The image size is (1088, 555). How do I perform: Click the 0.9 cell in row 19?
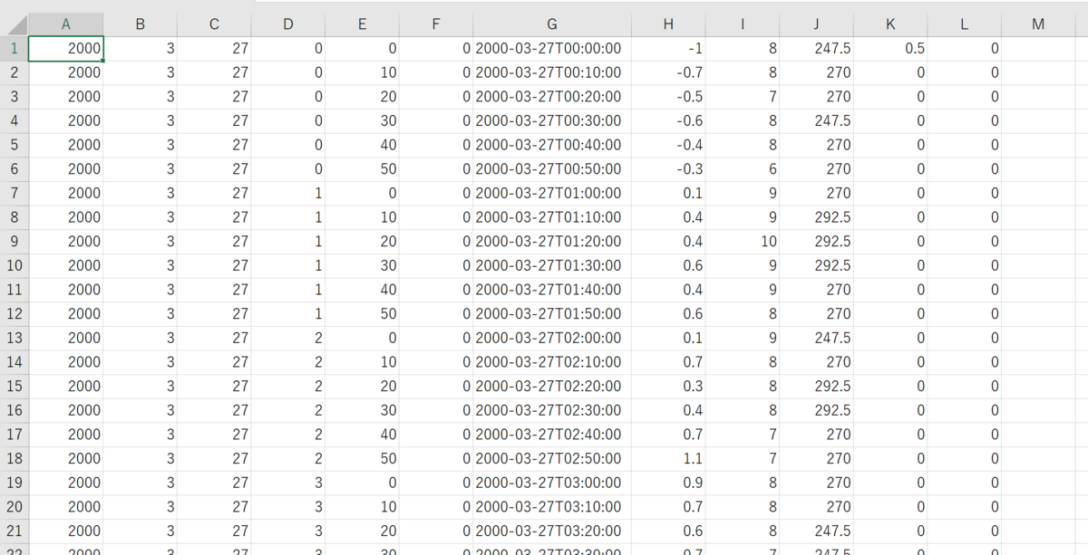[668, 483]
